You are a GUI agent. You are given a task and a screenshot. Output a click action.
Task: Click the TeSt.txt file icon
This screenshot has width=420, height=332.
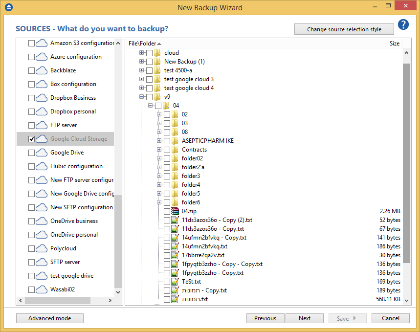pyautogui.click(x=175, y=282)
